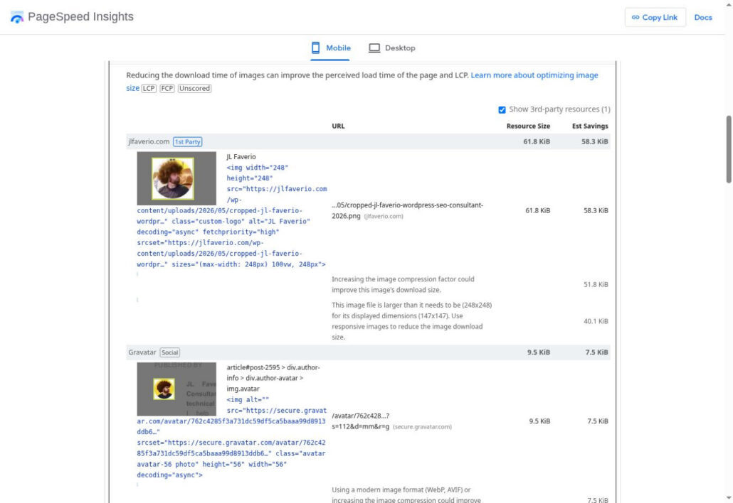This screenshot has width=733, height=503.
Task: Click the img alt Gravatar code snippet
Action: click(231, 437)
